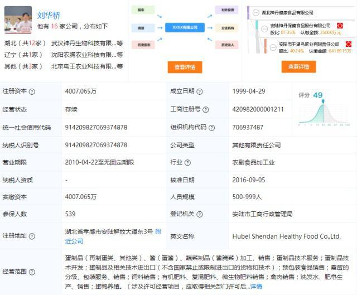Select taxpayer ID value in 纳税人识别号 row
Image resolution: width=357 pixels, height=295 pixels.
pos(96,145)
